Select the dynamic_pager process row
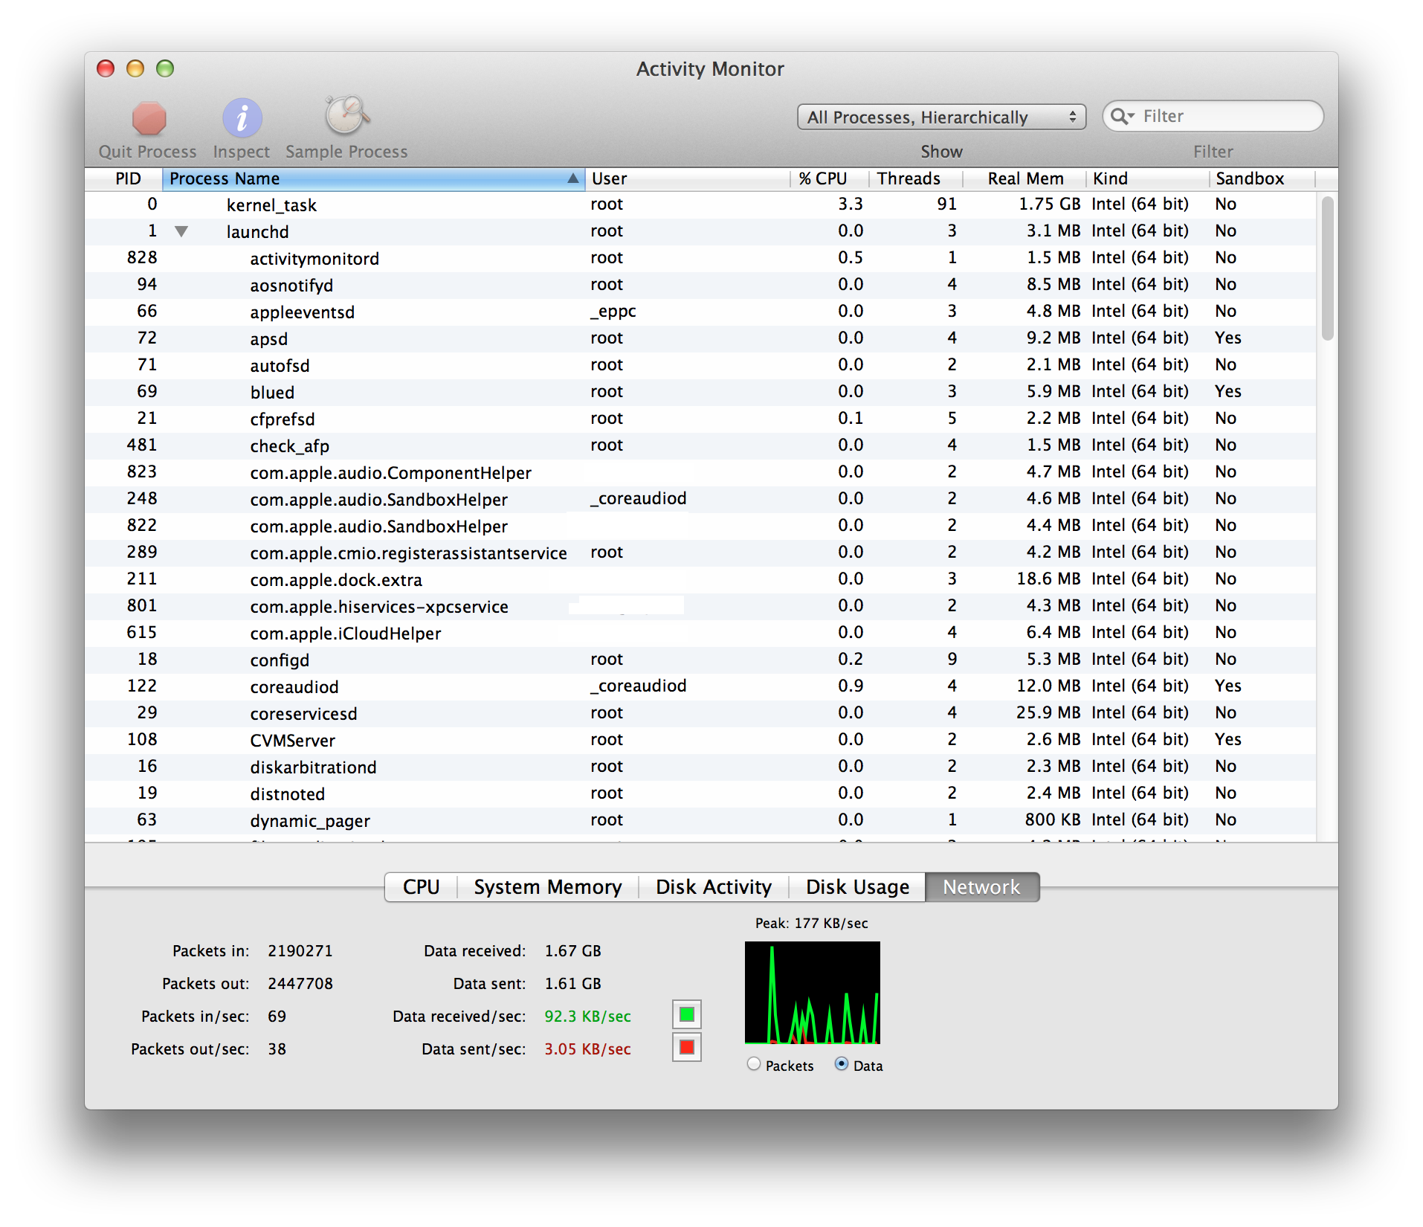 pyautogui.click(x=700, y=820)
